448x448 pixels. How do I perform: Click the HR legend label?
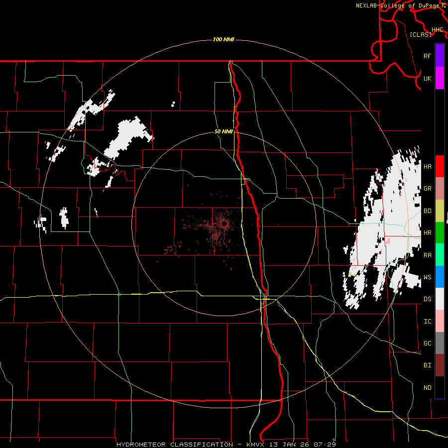[427, 233]
